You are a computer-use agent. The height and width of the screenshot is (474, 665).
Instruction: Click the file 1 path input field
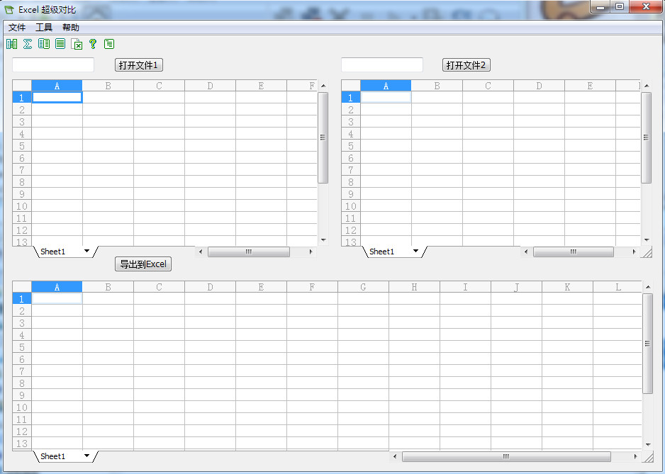(53, 65)
